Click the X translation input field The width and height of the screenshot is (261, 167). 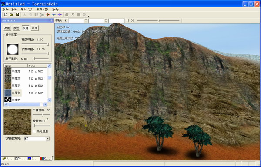coord(76,20)
